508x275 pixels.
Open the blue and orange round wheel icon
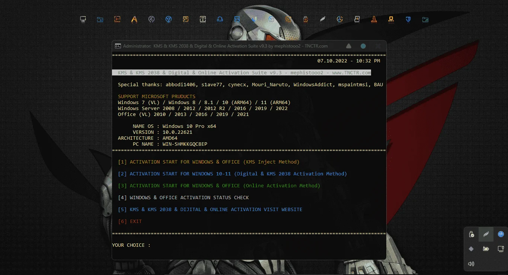[x=340, y=19]
